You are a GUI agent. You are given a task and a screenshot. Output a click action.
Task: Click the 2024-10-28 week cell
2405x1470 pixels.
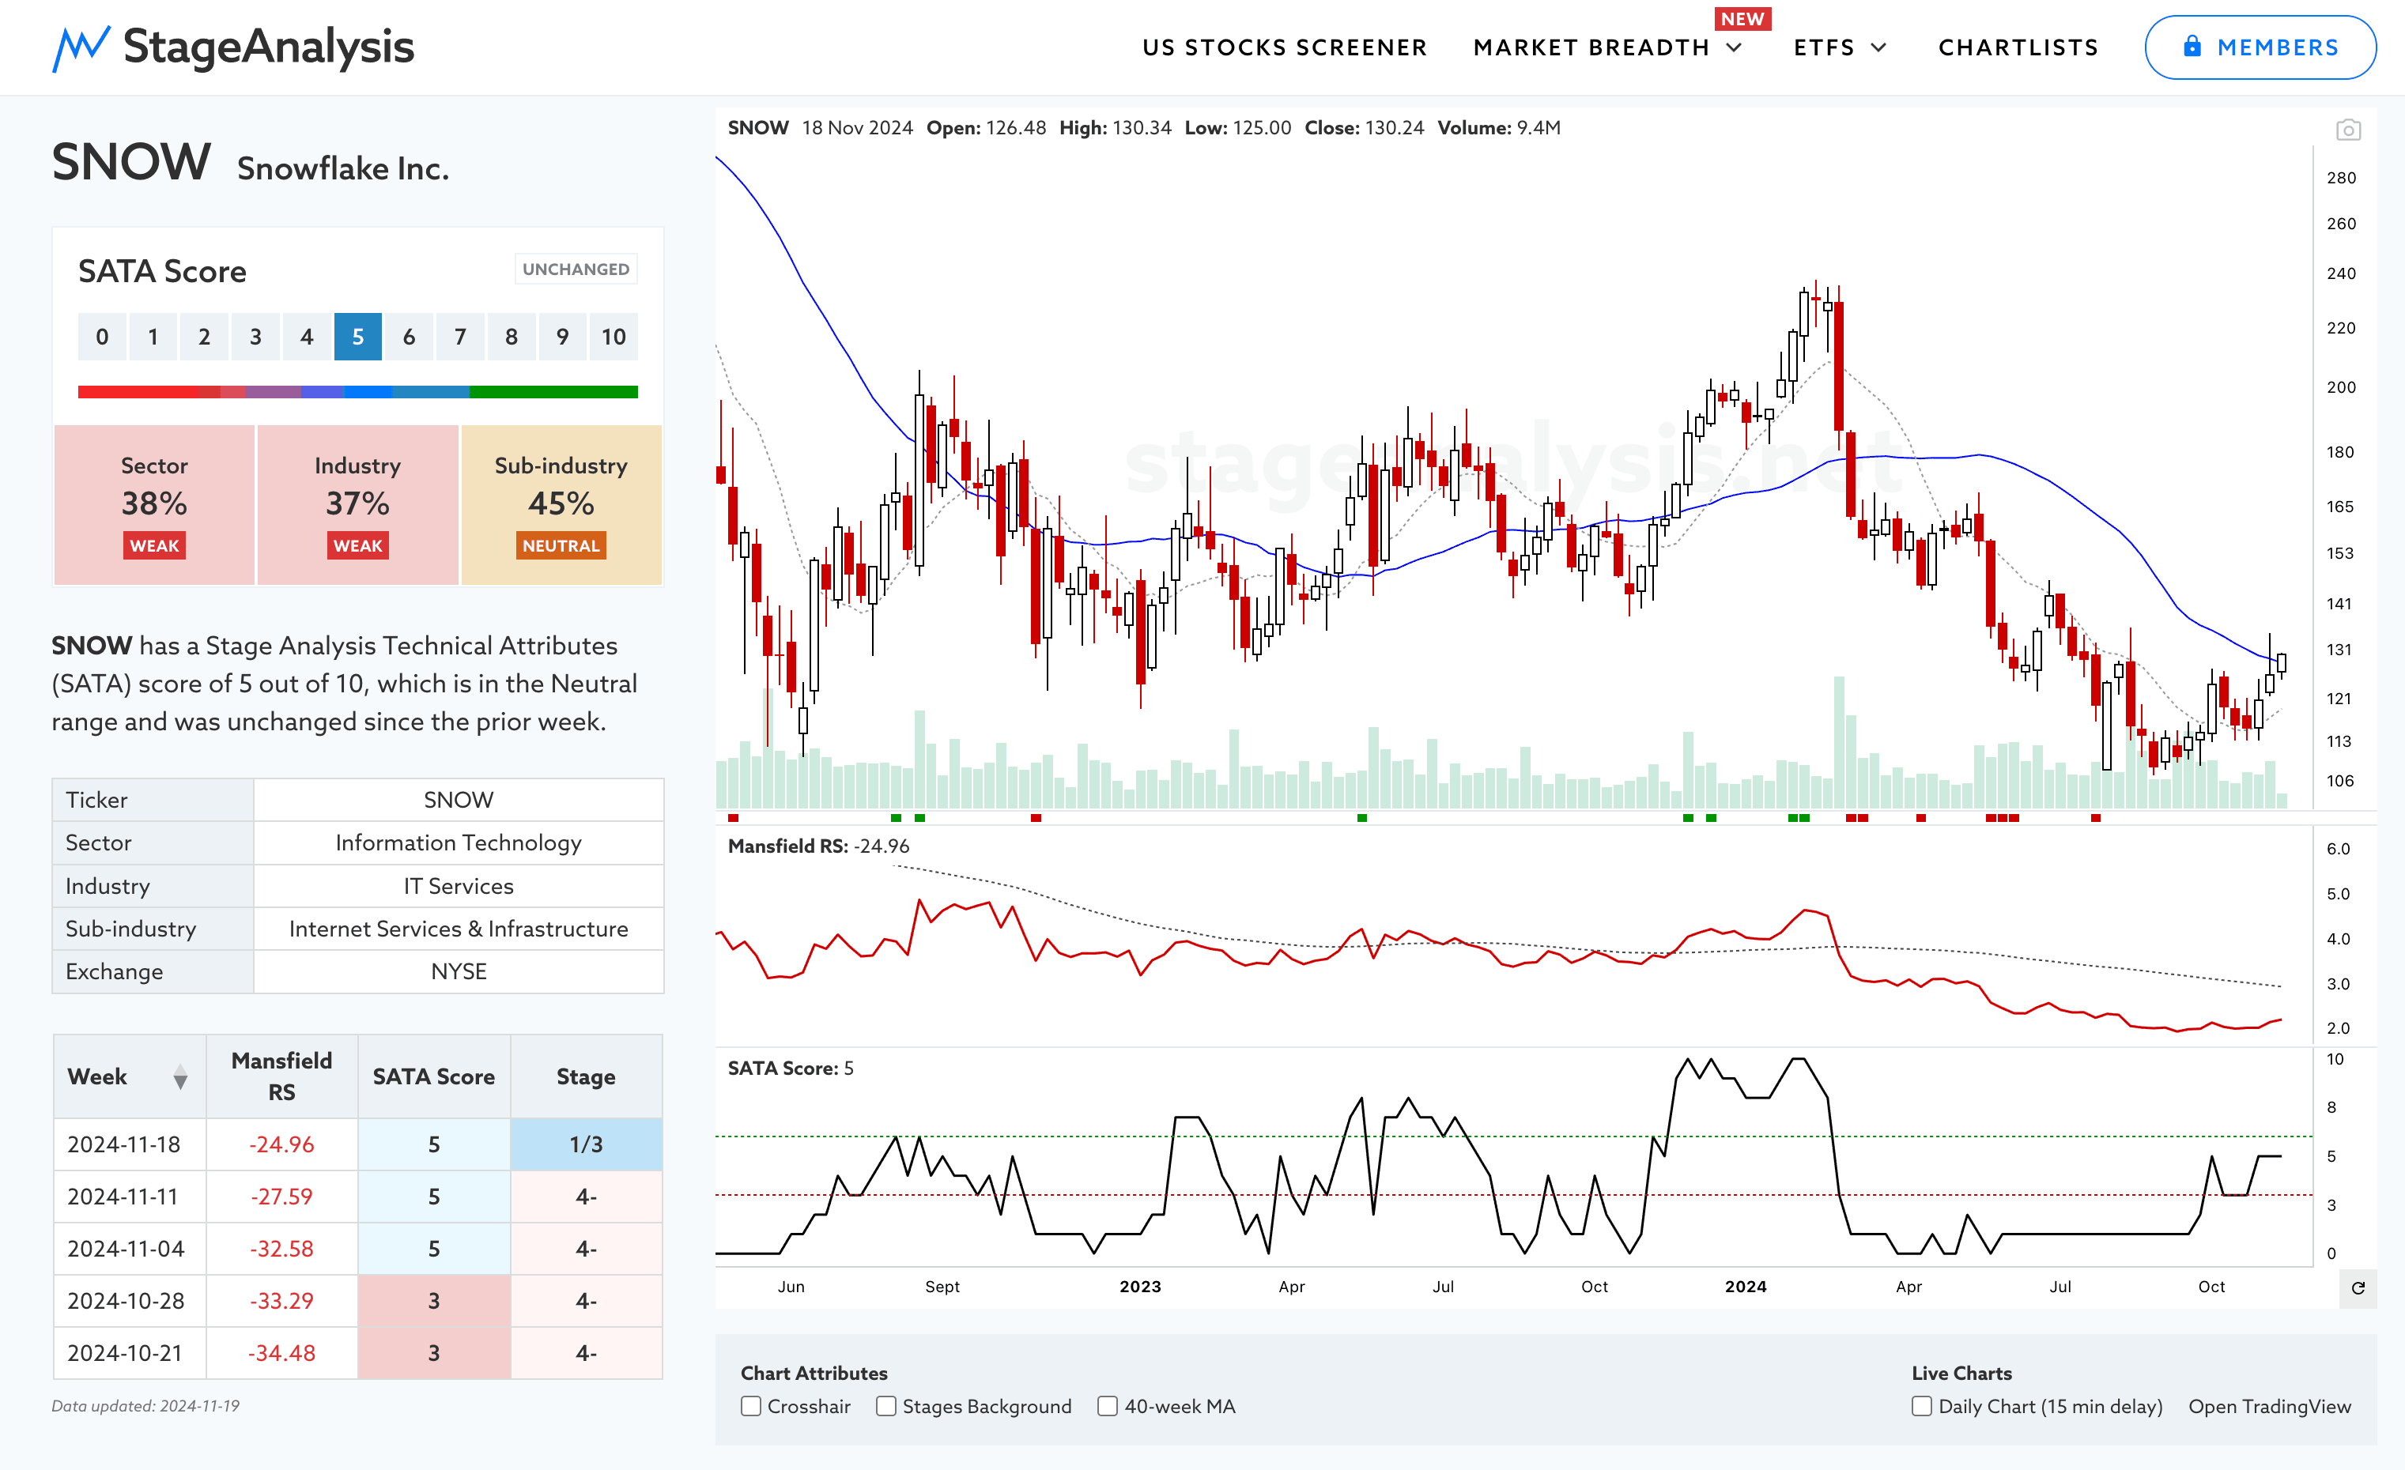click(129, 1301)
